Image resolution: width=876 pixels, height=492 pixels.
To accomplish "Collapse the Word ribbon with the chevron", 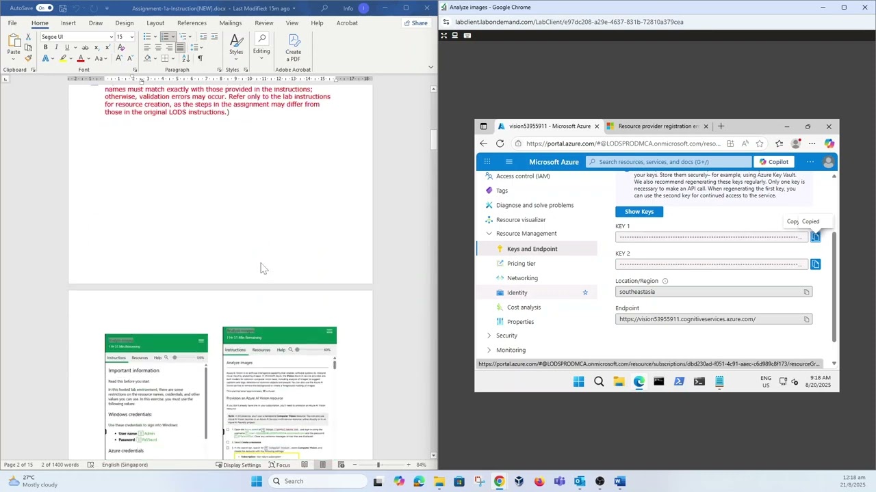I will pos(430,67).
